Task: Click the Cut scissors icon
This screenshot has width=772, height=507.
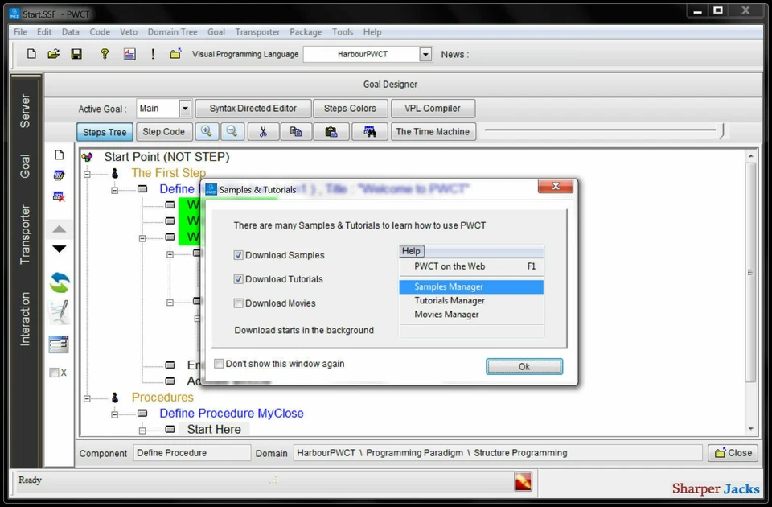Action: click(x=263, y=131)
